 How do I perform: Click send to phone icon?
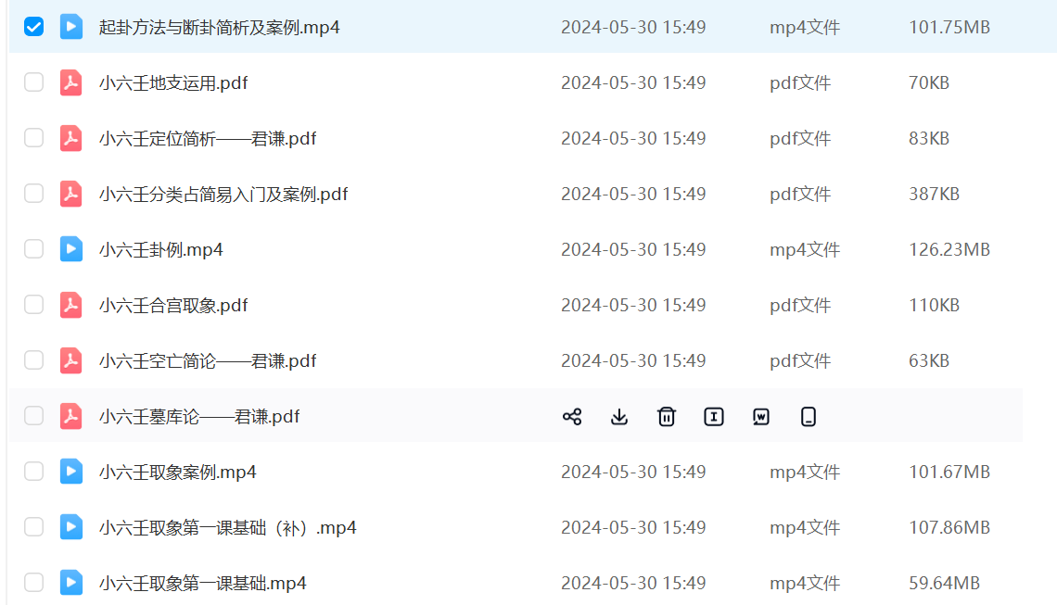pyautogui.click(x=809, y=417)
